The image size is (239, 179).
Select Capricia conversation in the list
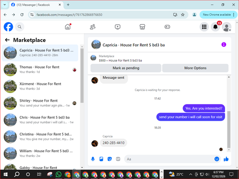tap(40, 53)
